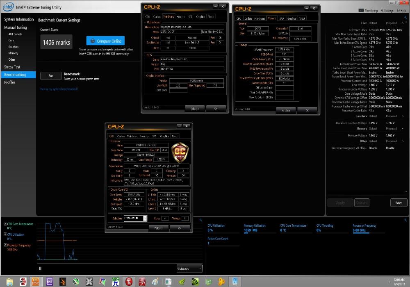
Task: Collapse the Memory settings section
Action: pos(403,129)
